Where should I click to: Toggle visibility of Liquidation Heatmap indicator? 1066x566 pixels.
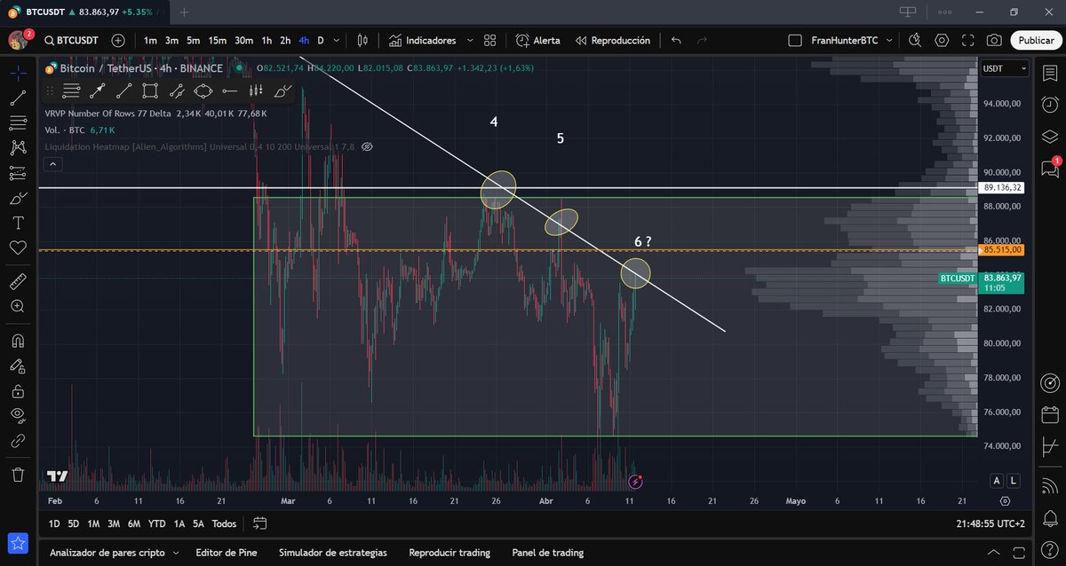point(367,146)
